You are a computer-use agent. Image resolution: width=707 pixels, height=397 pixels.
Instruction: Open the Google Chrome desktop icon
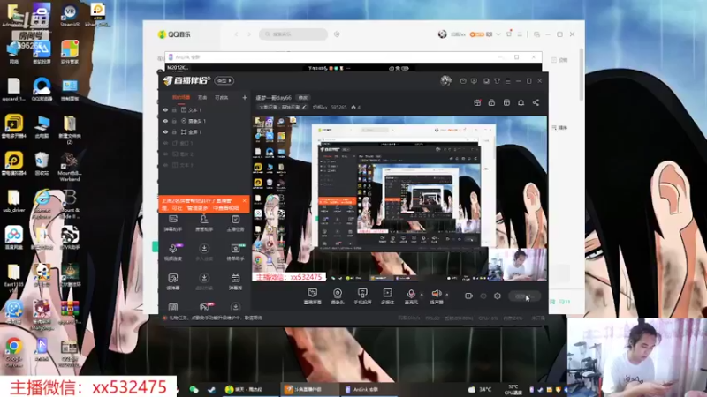click(13, 353)
